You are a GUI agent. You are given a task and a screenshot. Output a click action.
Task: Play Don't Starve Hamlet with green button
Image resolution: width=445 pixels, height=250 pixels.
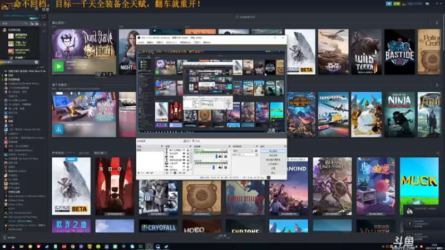tap(58, 66)
